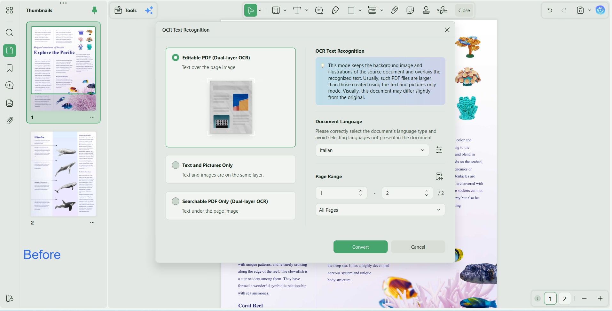Click the panel drag handle dots above Thumbnails
612x311 pixels.
[x=63, y=3]
